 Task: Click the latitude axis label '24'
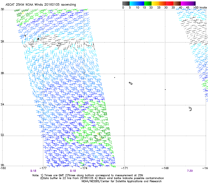coord(2,104)
